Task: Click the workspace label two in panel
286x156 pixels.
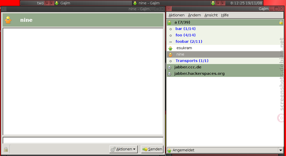Action: click(40, 3)
